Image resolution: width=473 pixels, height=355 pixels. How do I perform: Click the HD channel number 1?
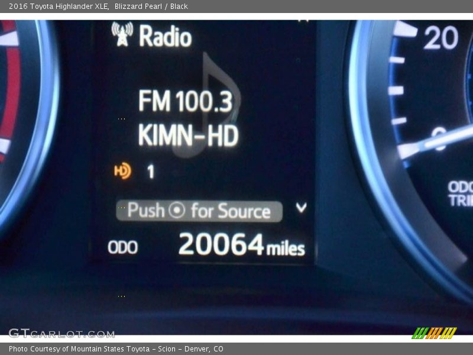click(x=151, y=172)
